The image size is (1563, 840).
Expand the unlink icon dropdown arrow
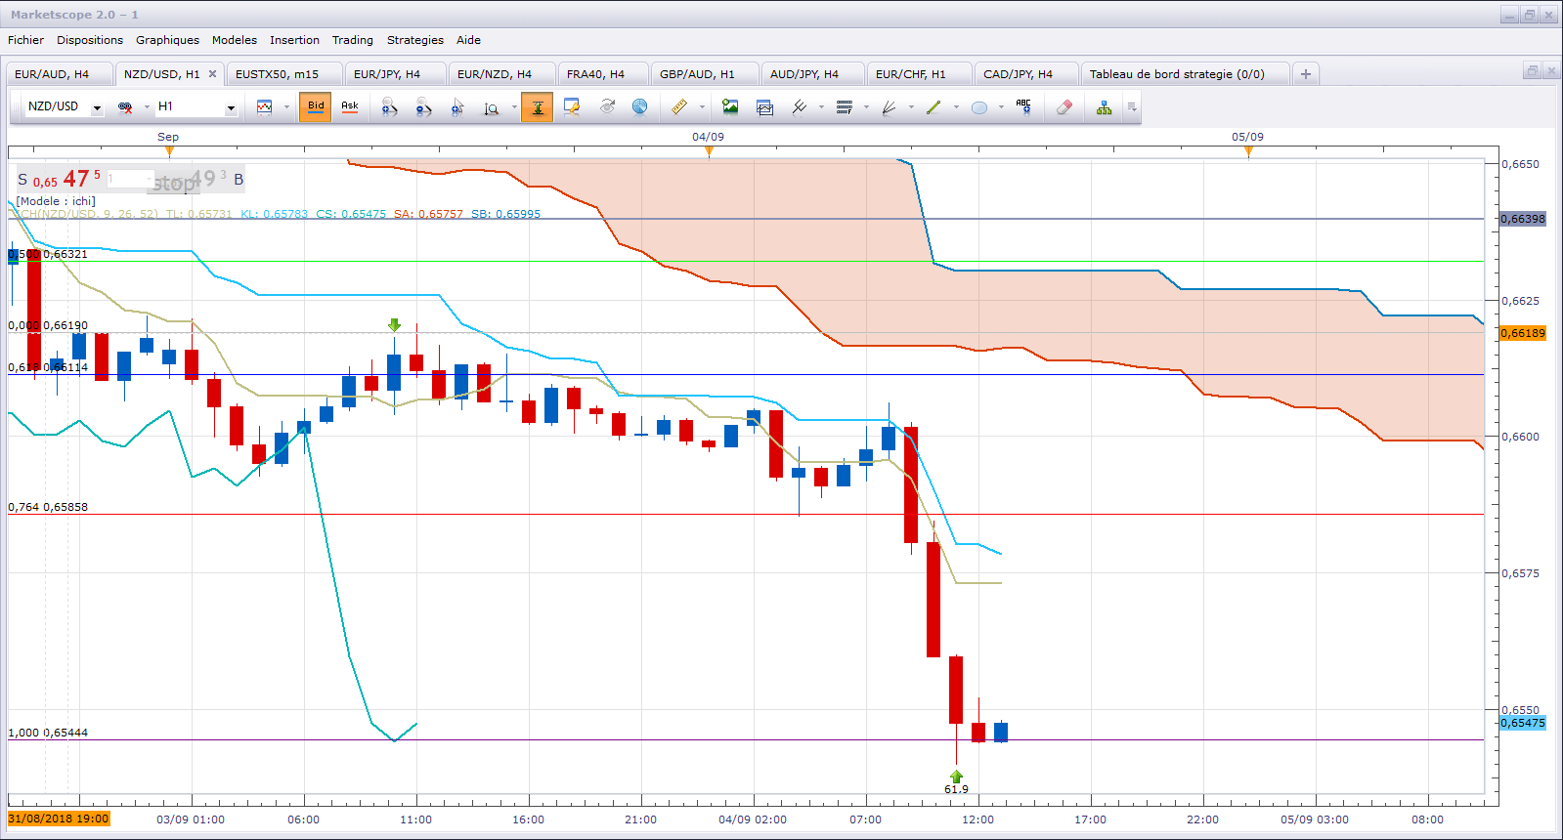[x=147, y=107]
